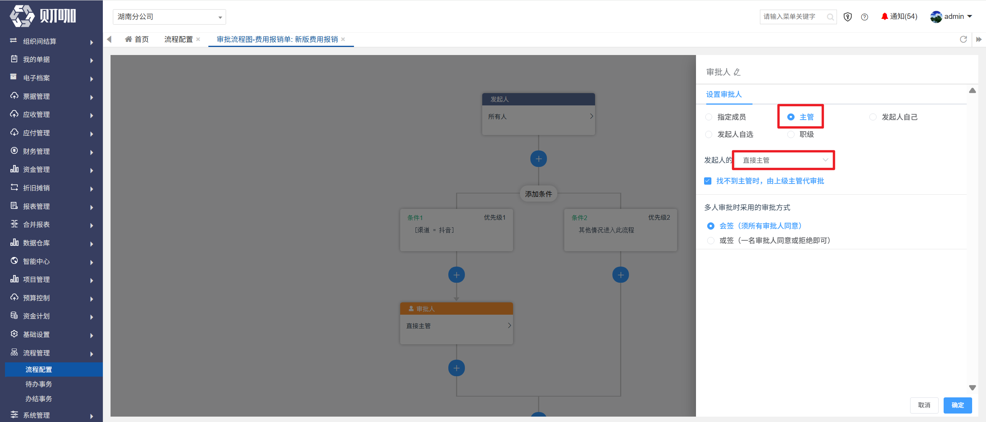Click the plus node button below 发起人

(x=538, y=158)
